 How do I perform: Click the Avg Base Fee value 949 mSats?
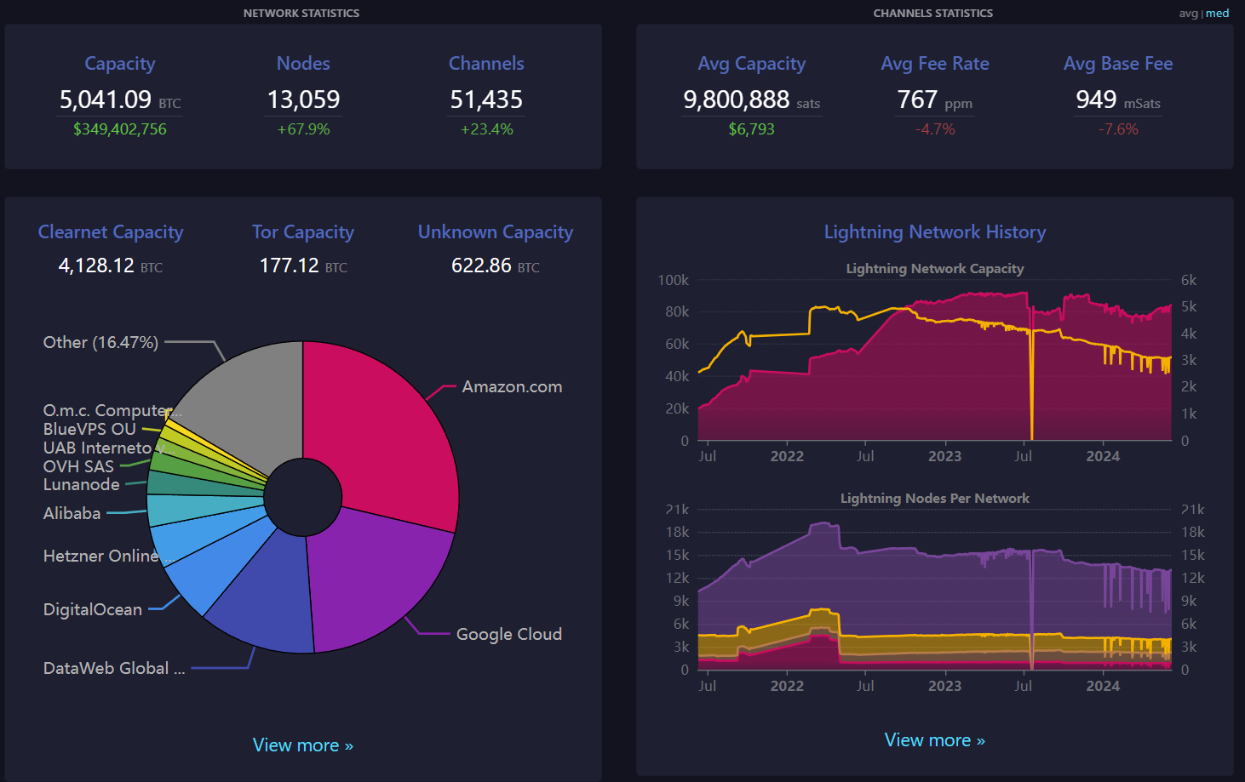(x=1118, y=100)
